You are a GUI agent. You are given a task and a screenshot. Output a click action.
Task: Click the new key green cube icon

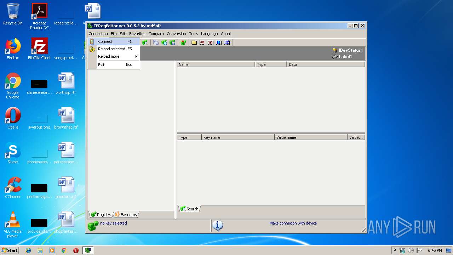[183, 42]
